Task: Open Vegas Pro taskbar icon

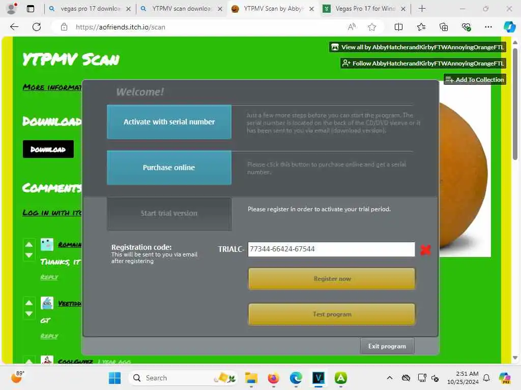Action: tap(319, 378)
